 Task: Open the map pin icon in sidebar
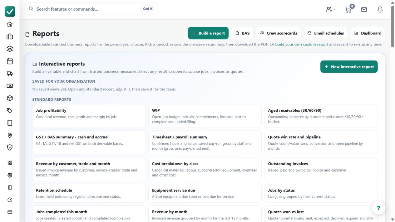10,135
